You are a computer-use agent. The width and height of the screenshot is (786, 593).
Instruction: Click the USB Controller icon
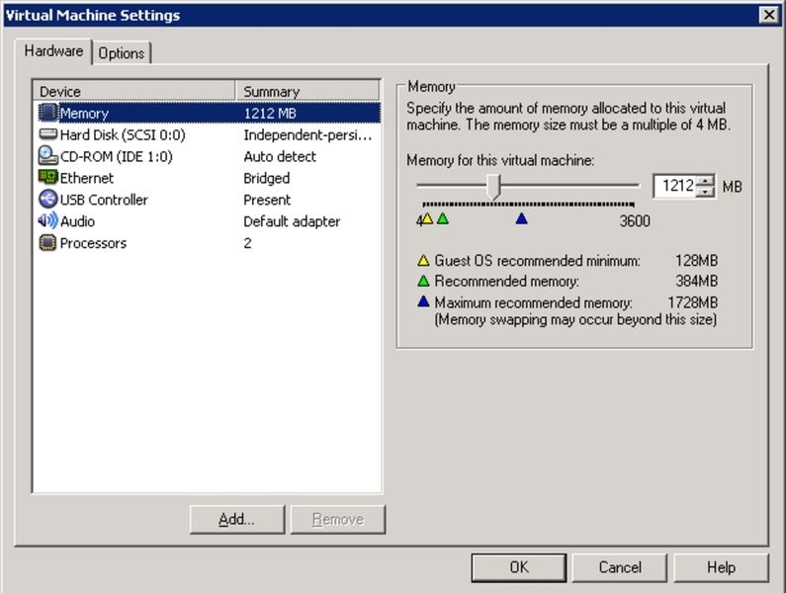coord(48,199)
